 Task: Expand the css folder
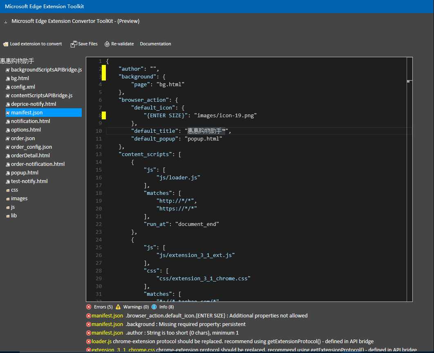tap(14, 190)
